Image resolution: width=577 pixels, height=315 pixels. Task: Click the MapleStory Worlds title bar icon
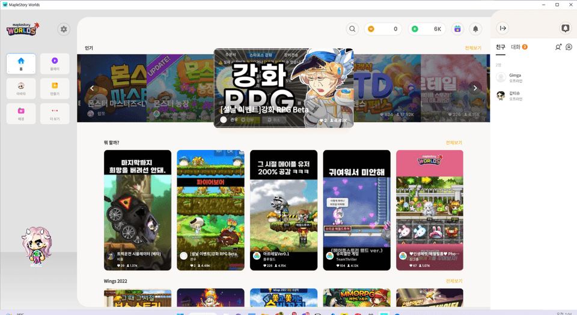point(5,5)
